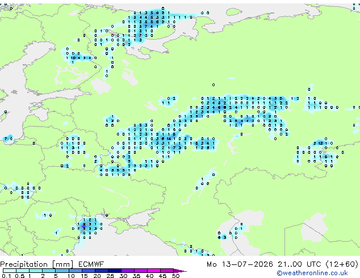Click the over-50 mm legend arrow tip
This screenshot has height=278, width=360.
[180, 271]
